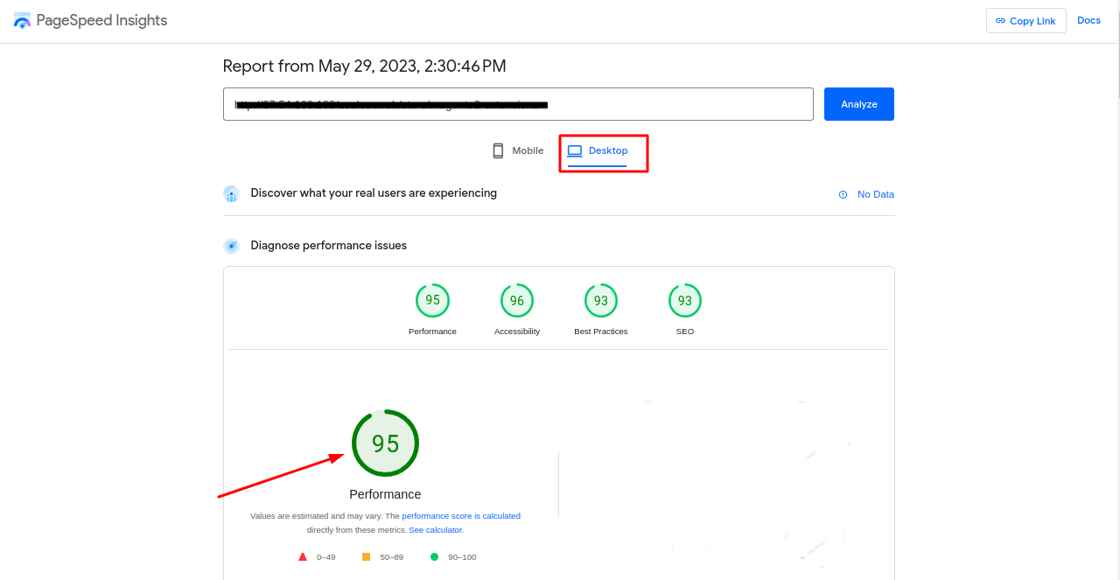The width and height of the screenshot is (1120, 580).
Task: Click the No Data info icon
Action: click(843, 194)
